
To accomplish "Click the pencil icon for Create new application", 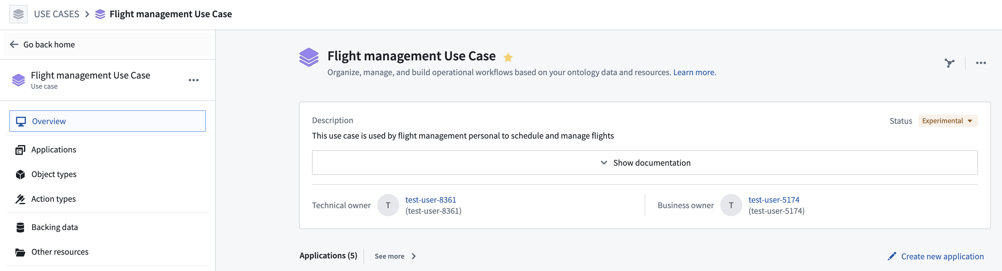I will point(892,256).
